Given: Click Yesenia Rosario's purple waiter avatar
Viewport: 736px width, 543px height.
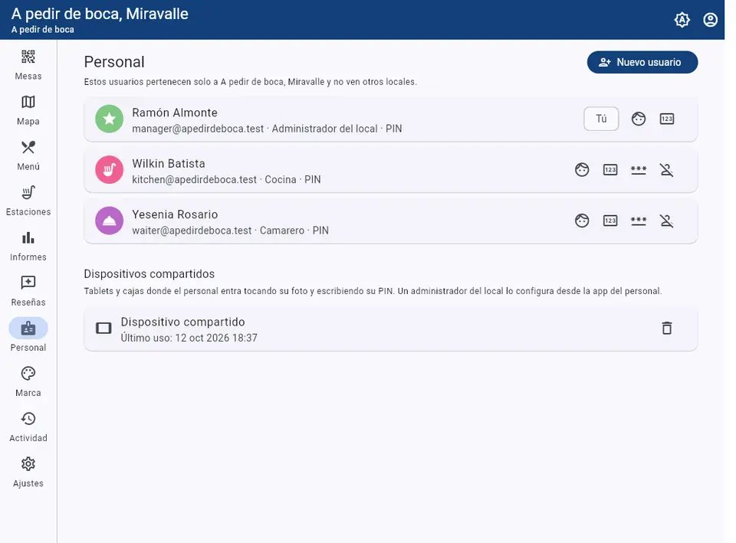Looking at the screenshot, I should point(110,221).
